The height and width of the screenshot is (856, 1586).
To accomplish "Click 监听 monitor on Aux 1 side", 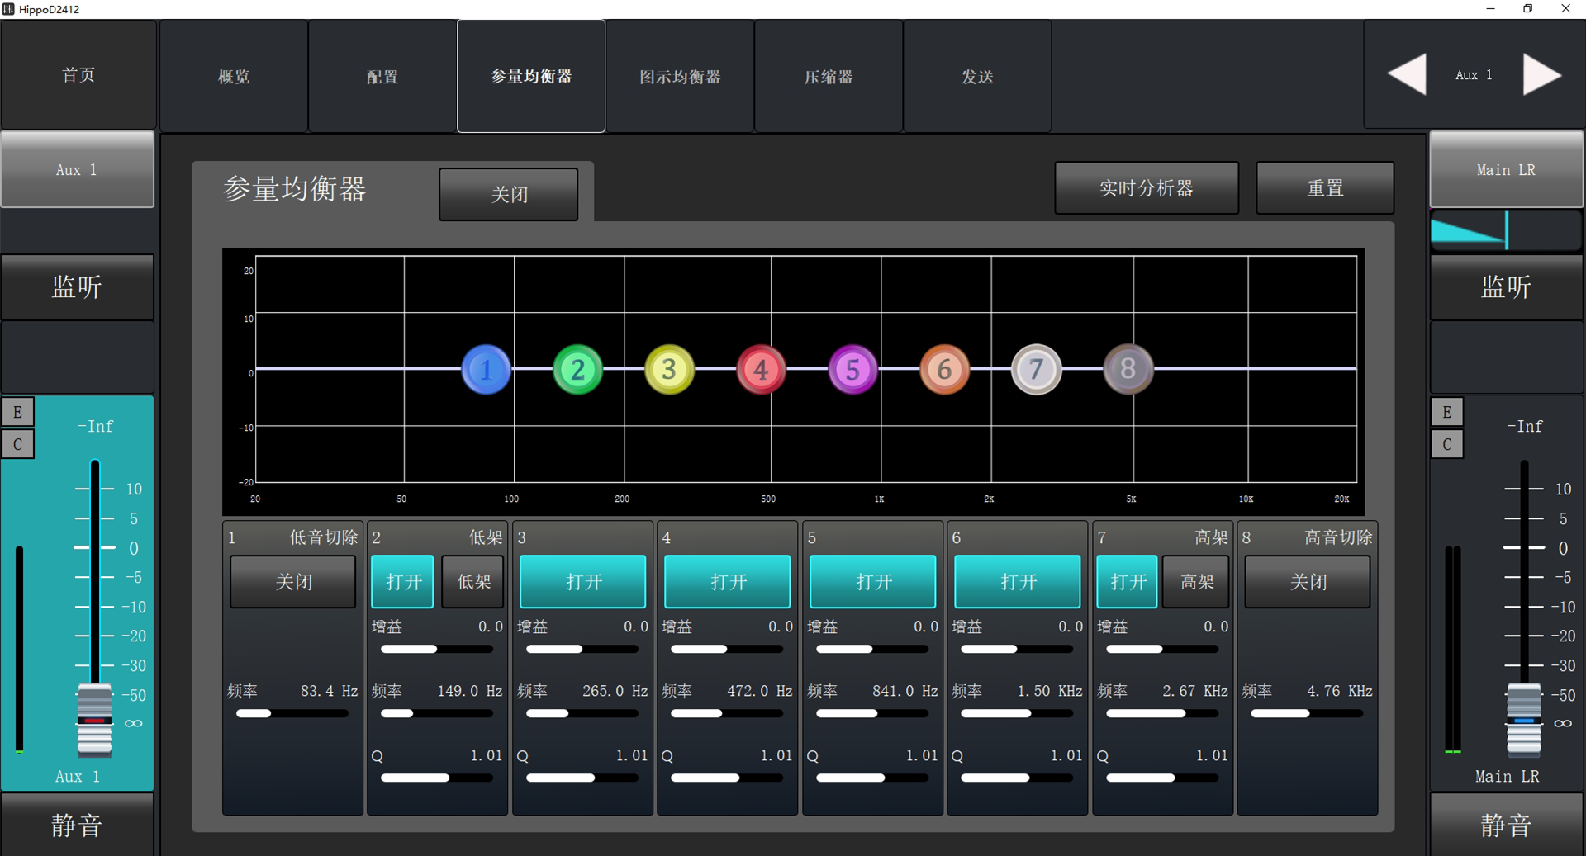I will pyautogui.click(x=77, y=286).
